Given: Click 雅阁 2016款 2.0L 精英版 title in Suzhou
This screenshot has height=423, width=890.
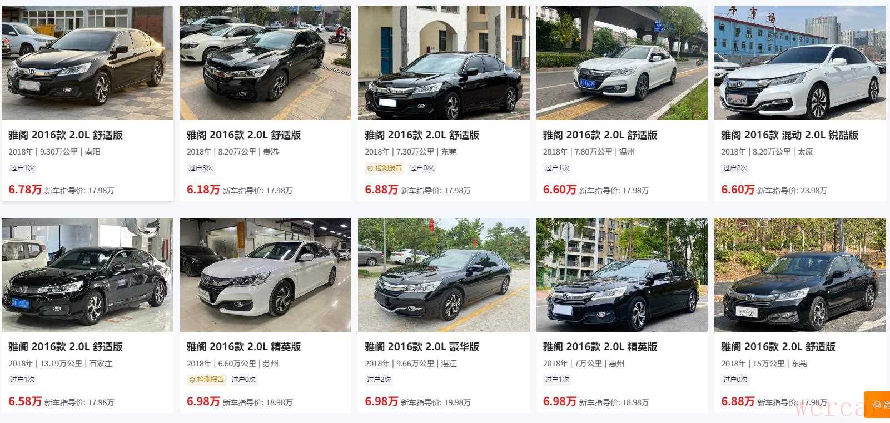Looking at the screenshot, I should click(243, 347).
